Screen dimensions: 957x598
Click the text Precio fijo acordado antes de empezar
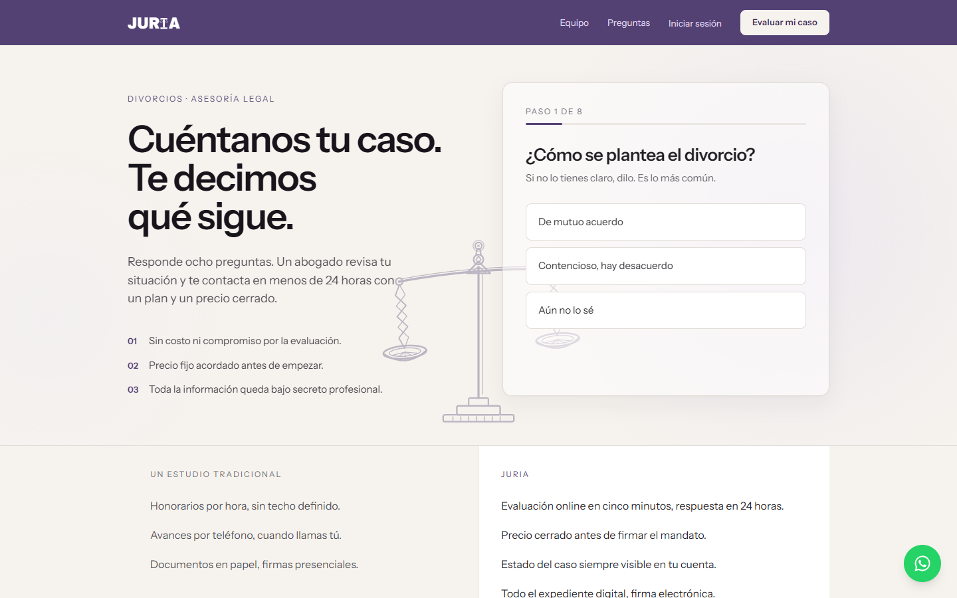236,365
